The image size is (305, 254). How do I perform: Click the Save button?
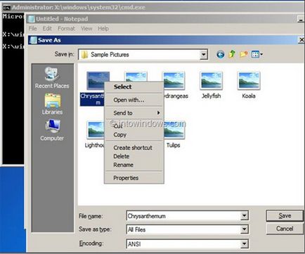click(285, 216)
